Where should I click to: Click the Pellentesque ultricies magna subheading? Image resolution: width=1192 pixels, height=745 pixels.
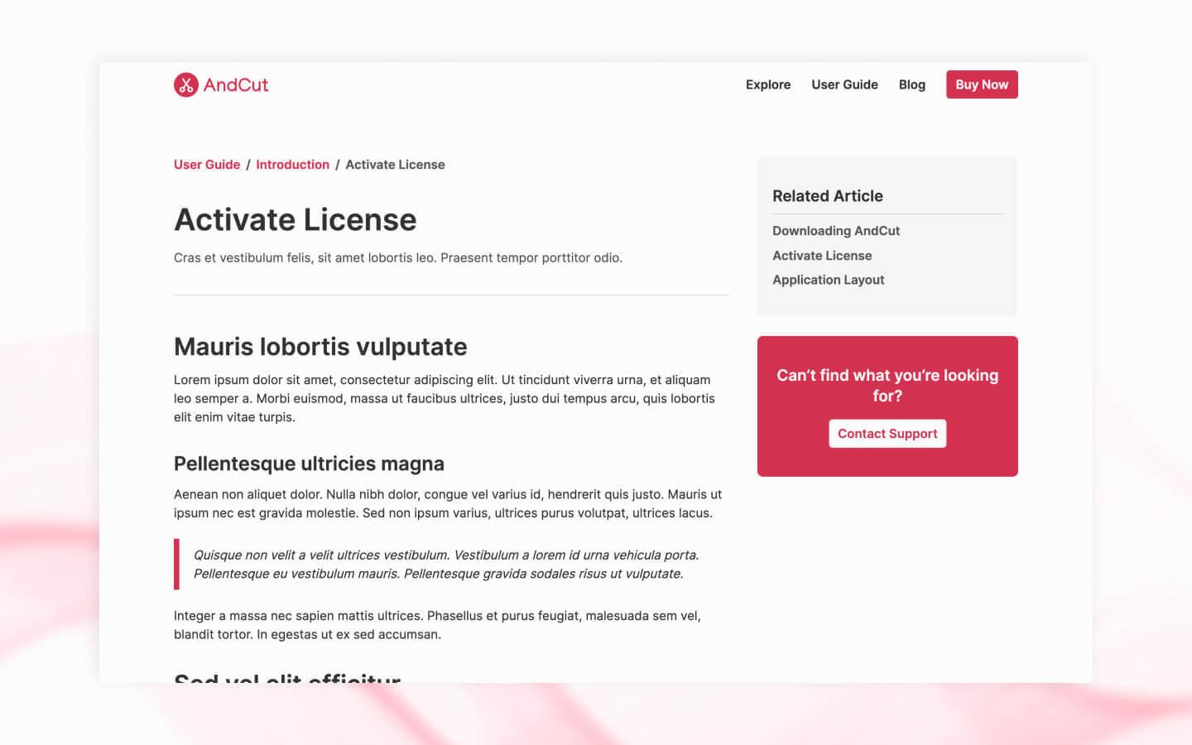click(x=308, y=464)
